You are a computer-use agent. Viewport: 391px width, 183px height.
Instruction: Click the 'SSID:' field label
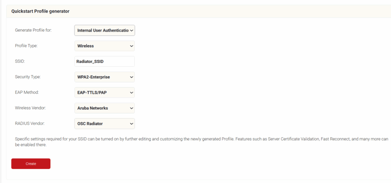19,61
